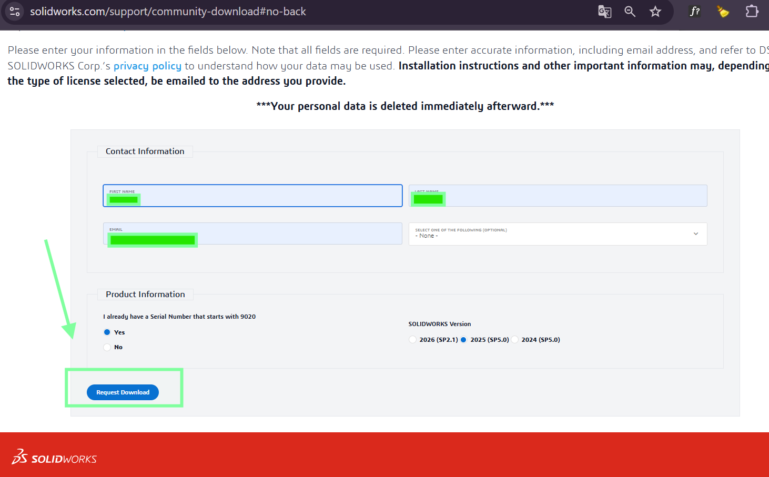Open the Extensions puzzle icon
769x477 pixels.
point(752,12)
